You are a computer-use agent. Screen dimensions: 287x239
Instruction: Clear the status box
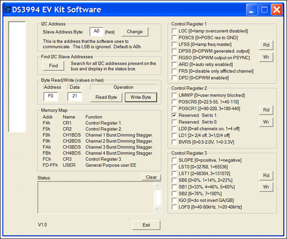(x=151, y=177)
